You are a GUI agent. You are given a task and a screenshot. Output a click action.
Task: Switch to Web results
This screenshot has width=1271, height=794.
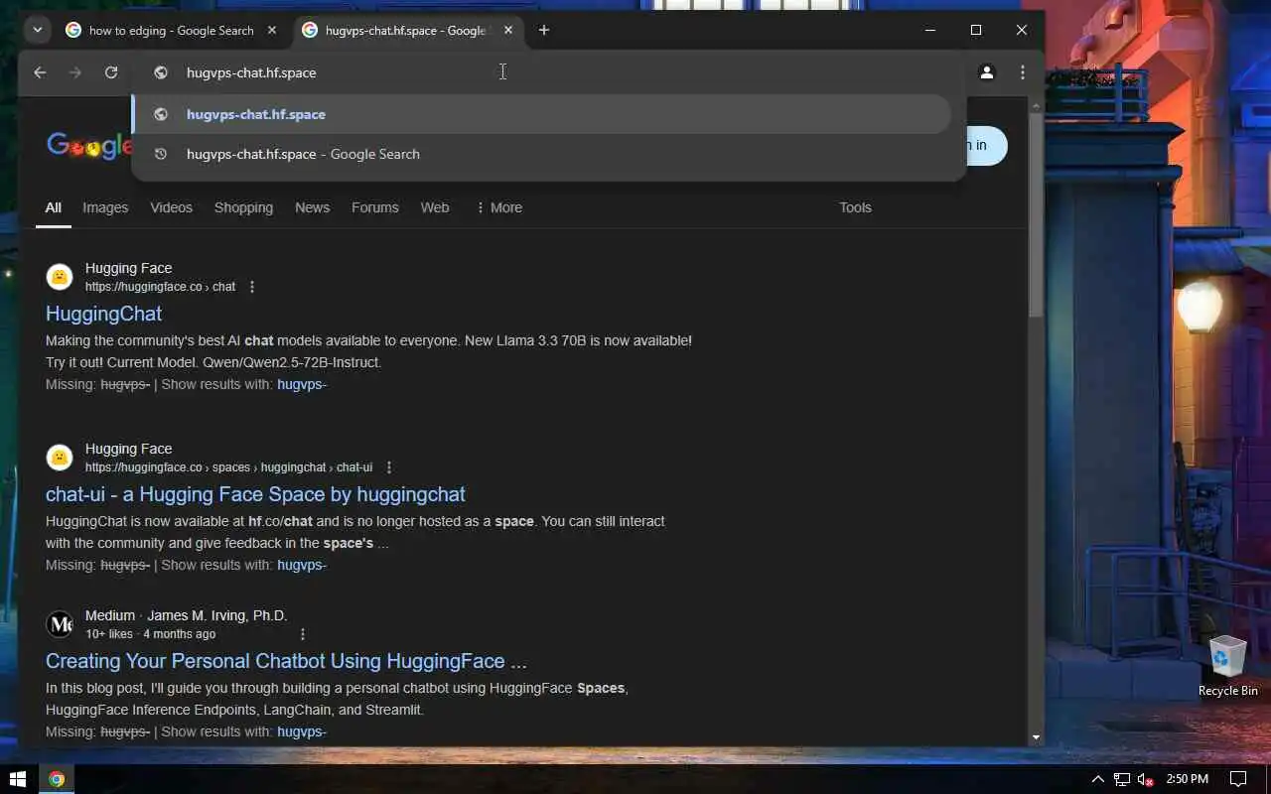coord(435,207)
